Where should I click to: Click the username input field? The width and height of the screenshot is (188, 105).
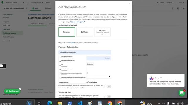point(85,52)
